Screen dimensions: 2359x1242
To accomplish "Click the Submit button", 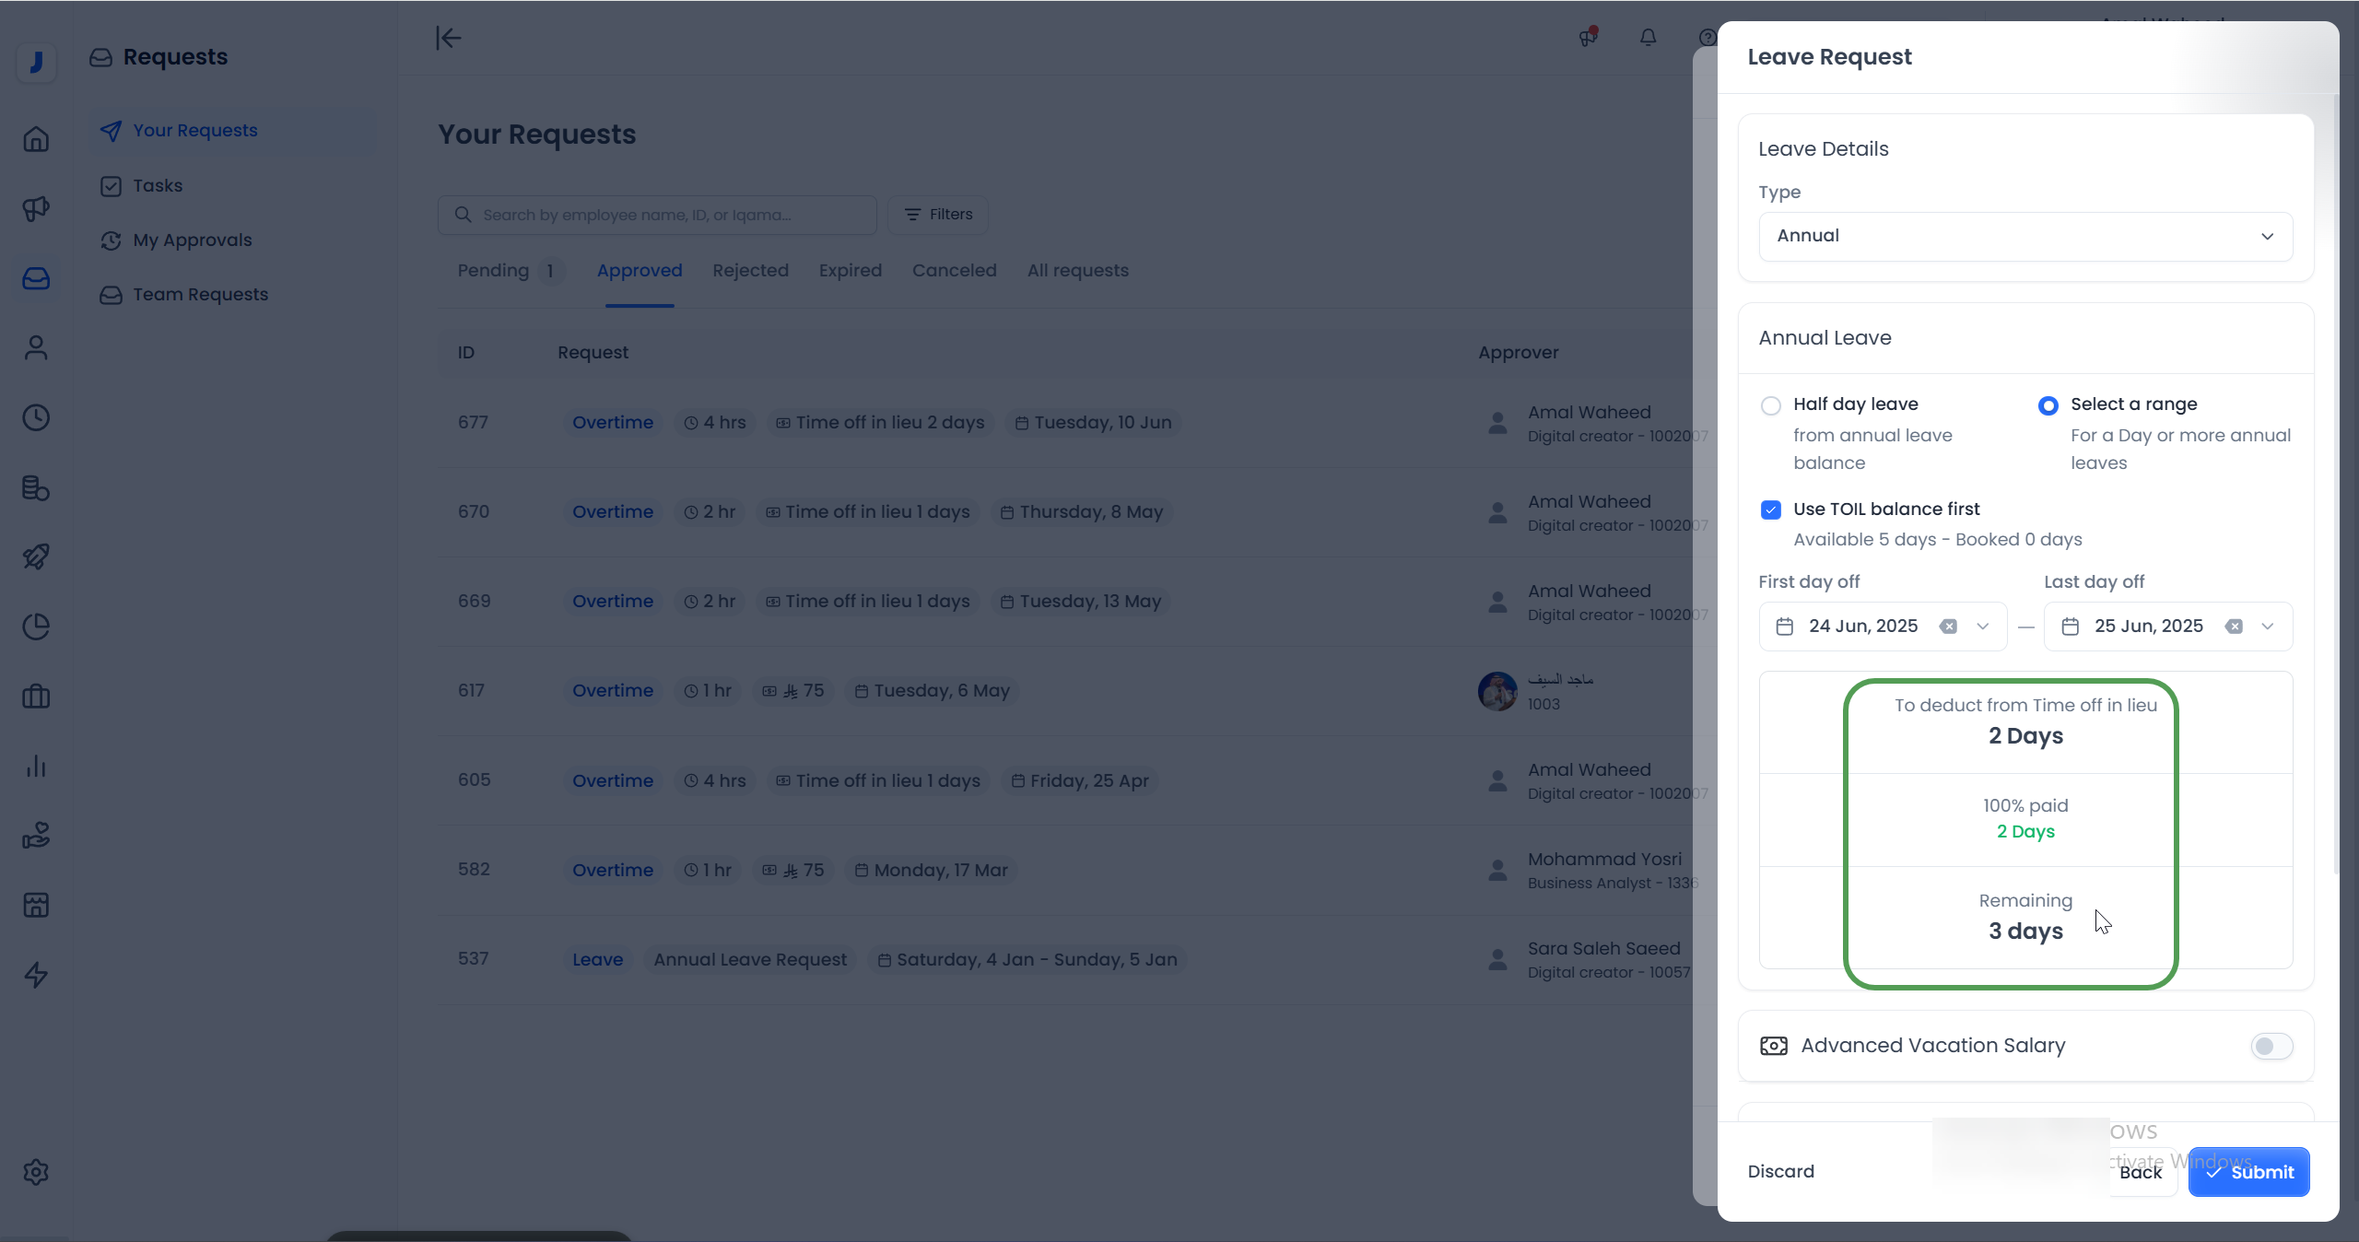I will [2249, 1172].
